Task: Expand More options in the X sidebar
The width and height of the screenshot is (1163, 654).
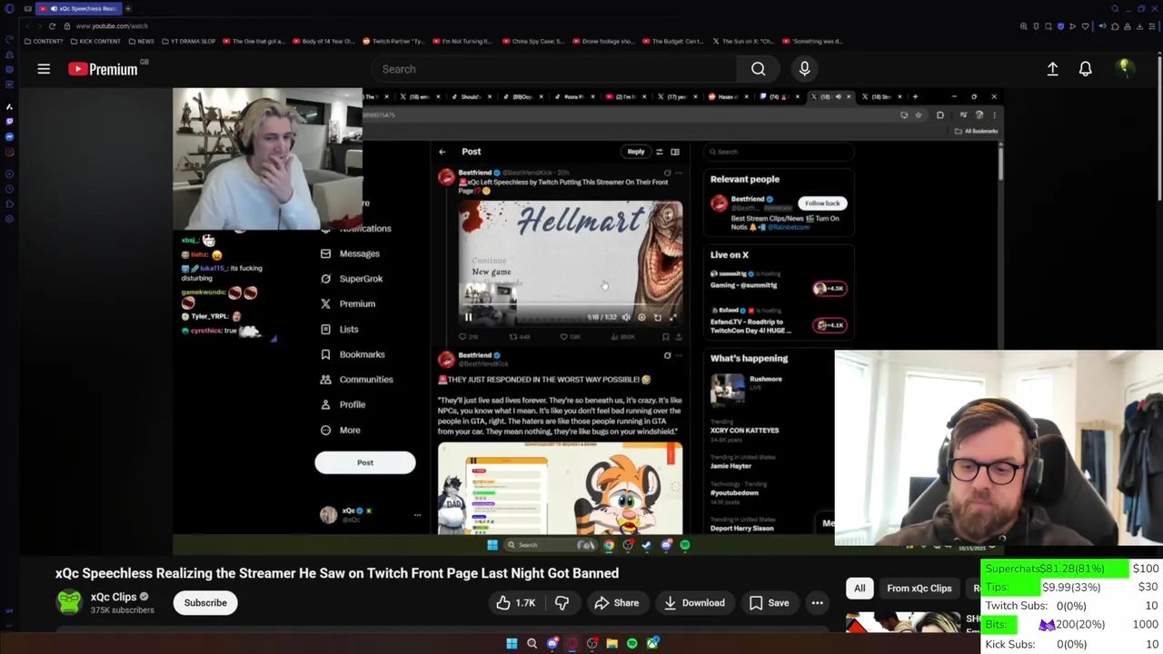Action: (x=341, y=431)
